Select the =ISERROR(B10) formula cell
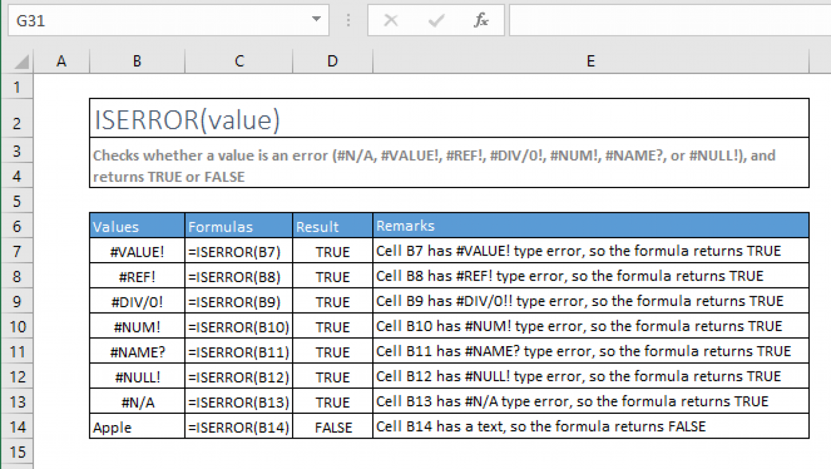This screenshot has width=831, height=469. pos(239,327)
